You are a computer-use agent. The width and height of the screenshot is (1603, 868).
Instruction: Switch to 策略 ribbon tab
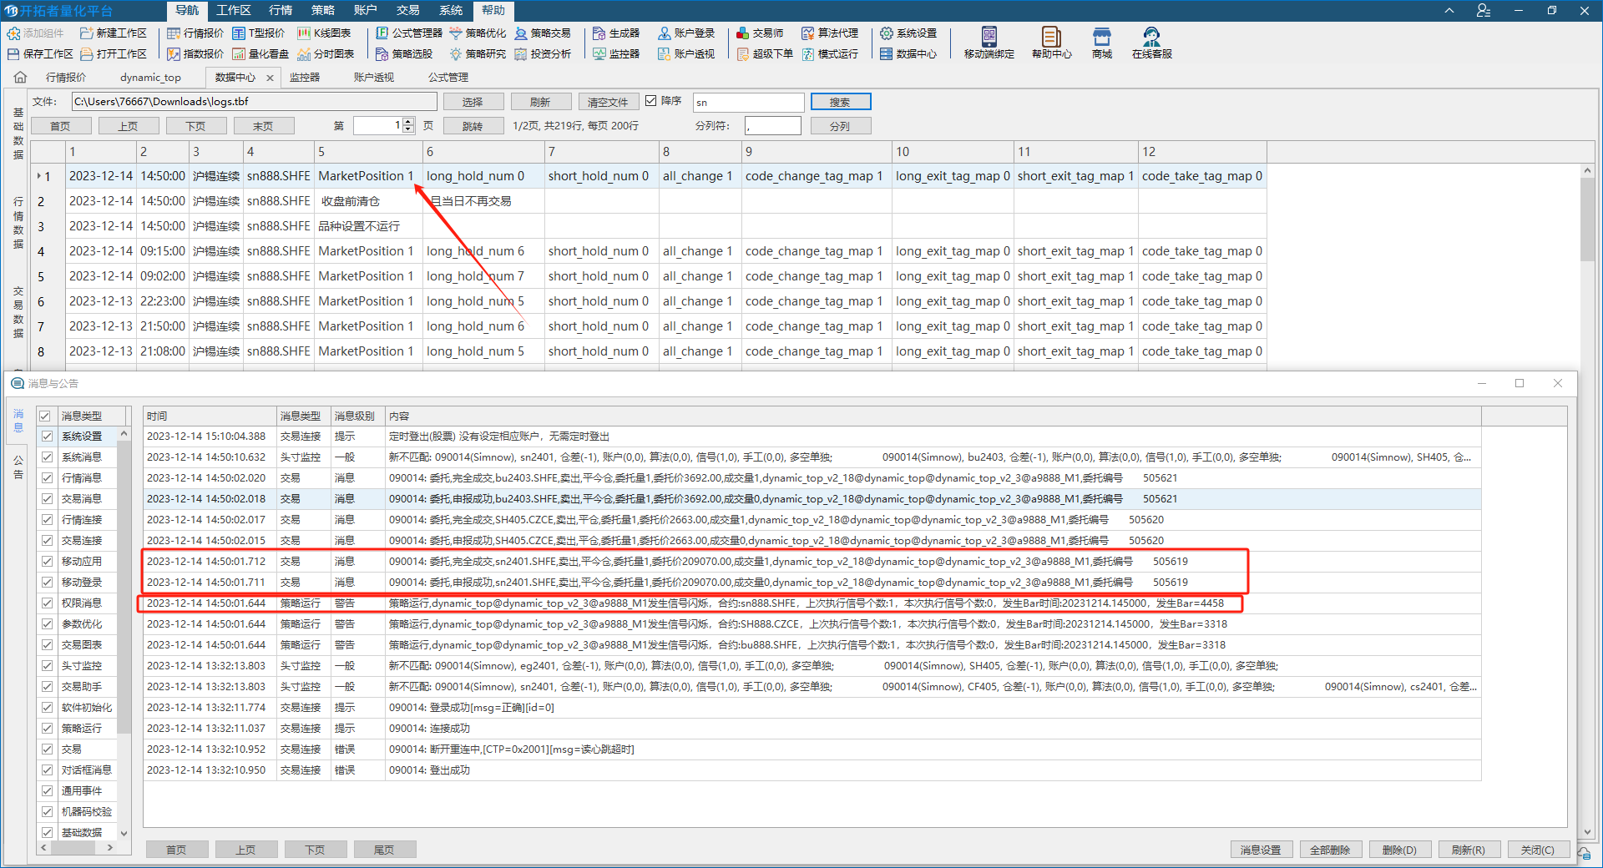click(323, 10)
